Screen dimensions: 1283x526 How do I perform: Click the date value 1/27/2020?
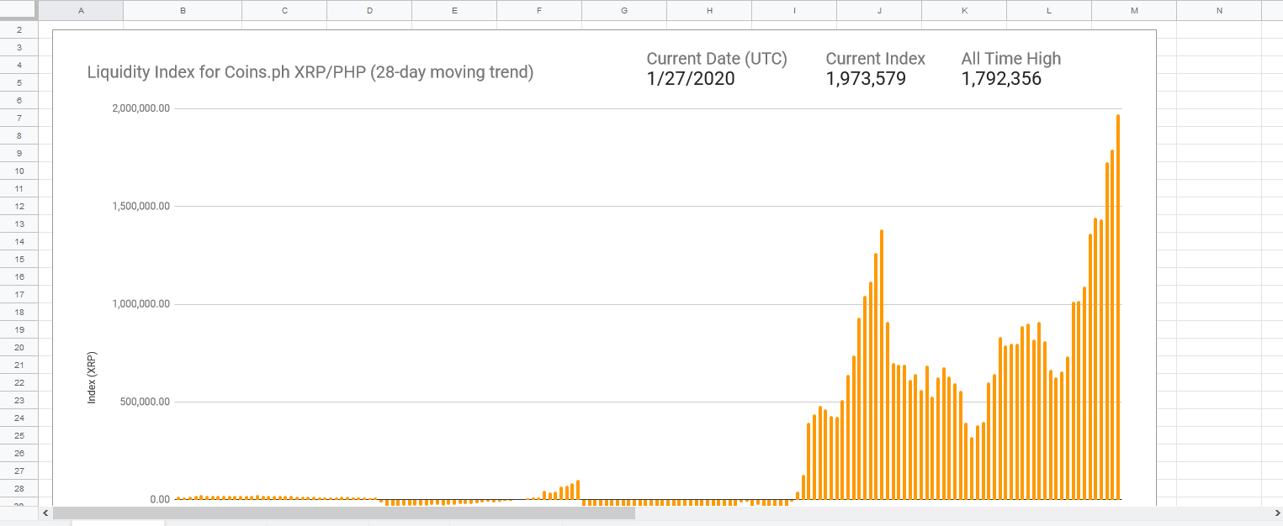click(691, 79)
